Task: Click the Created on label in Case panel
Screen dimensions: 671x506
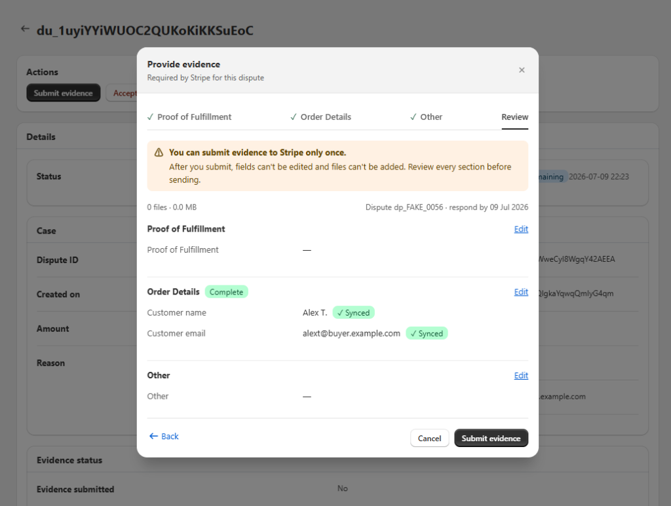Action: [58, 295]
